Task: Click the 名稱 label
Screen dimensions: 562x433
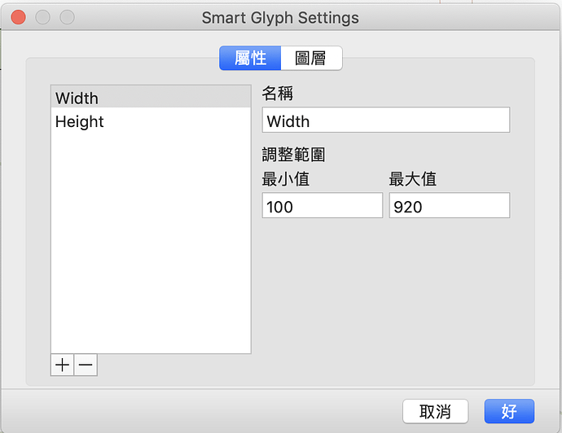Action: (x=278, y=94)
